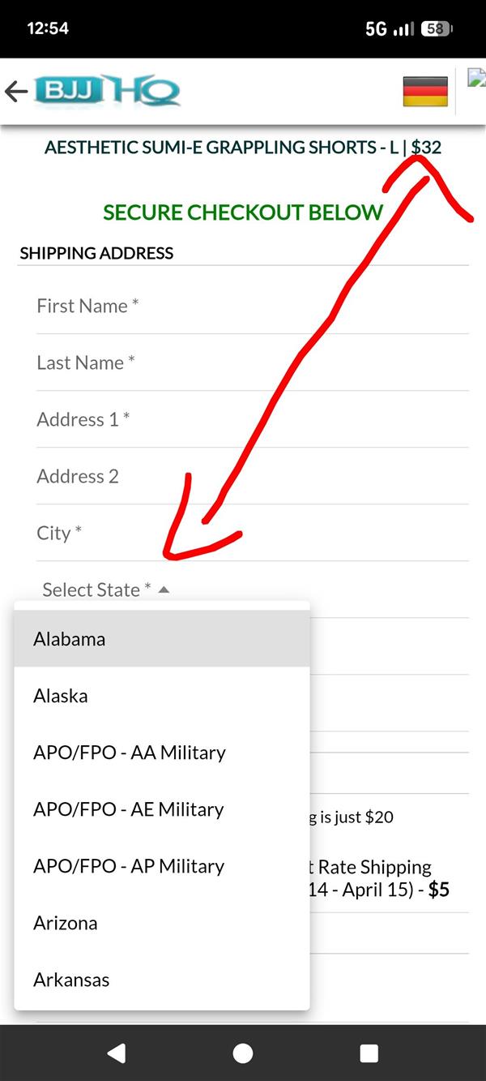Click the triangle arrow beside Select State
This screenshot has height=1081, width=486.
click(x=164, y=590)
